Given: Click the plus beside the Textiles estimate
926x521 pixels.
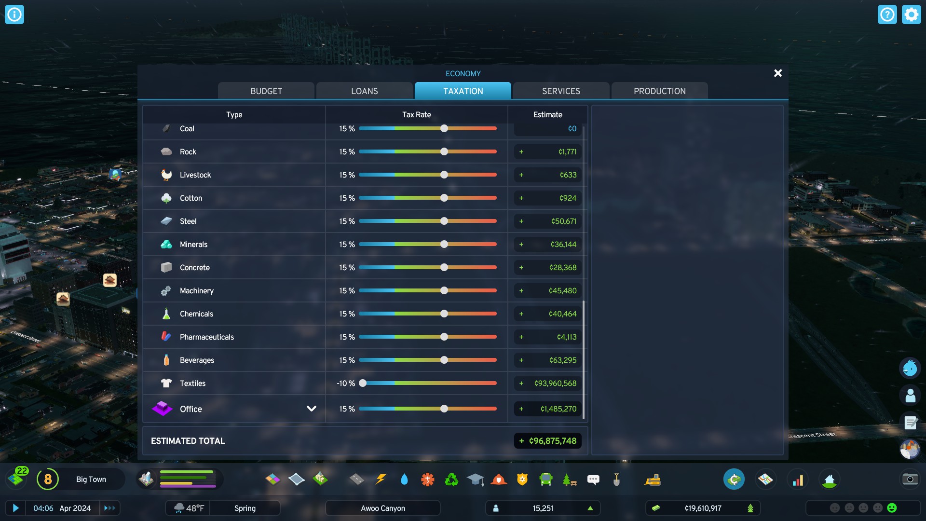Looking at the screenshot, I should (521, 383).
